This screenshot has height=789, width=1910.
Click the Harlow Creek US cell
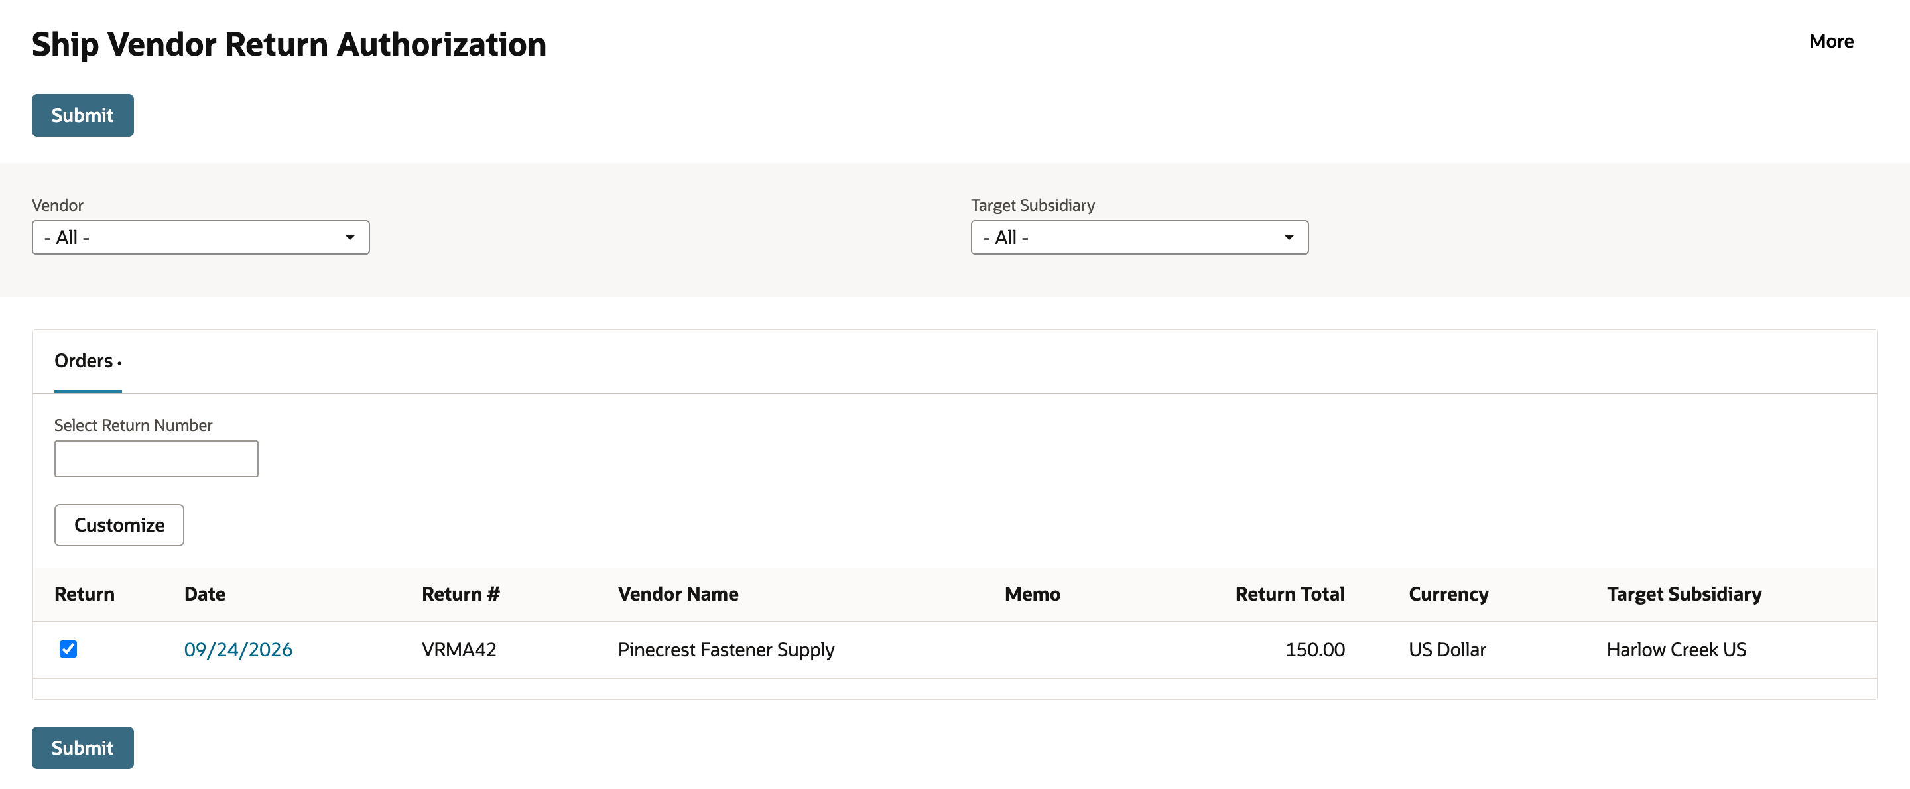1677,650
